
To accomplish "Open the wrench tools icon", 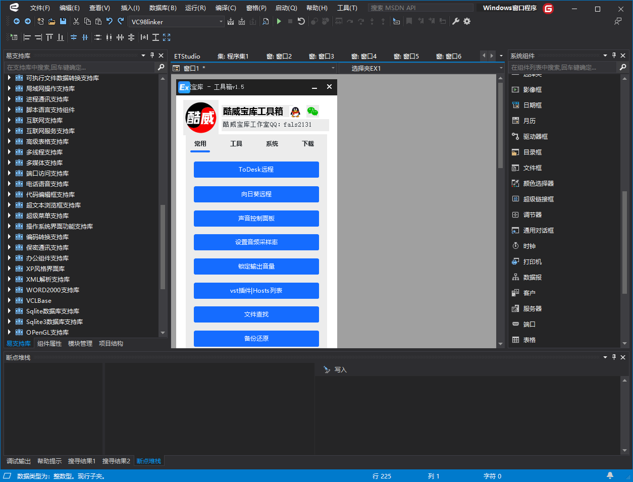I will coord(456,21).
